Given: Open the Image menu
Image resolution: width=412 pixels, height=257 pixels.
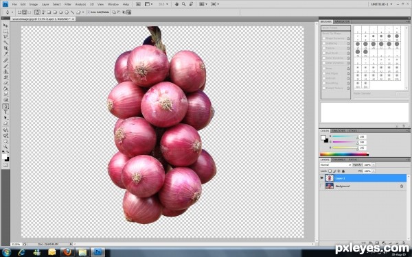Looking at the screenshot, I should click(34, 4).
